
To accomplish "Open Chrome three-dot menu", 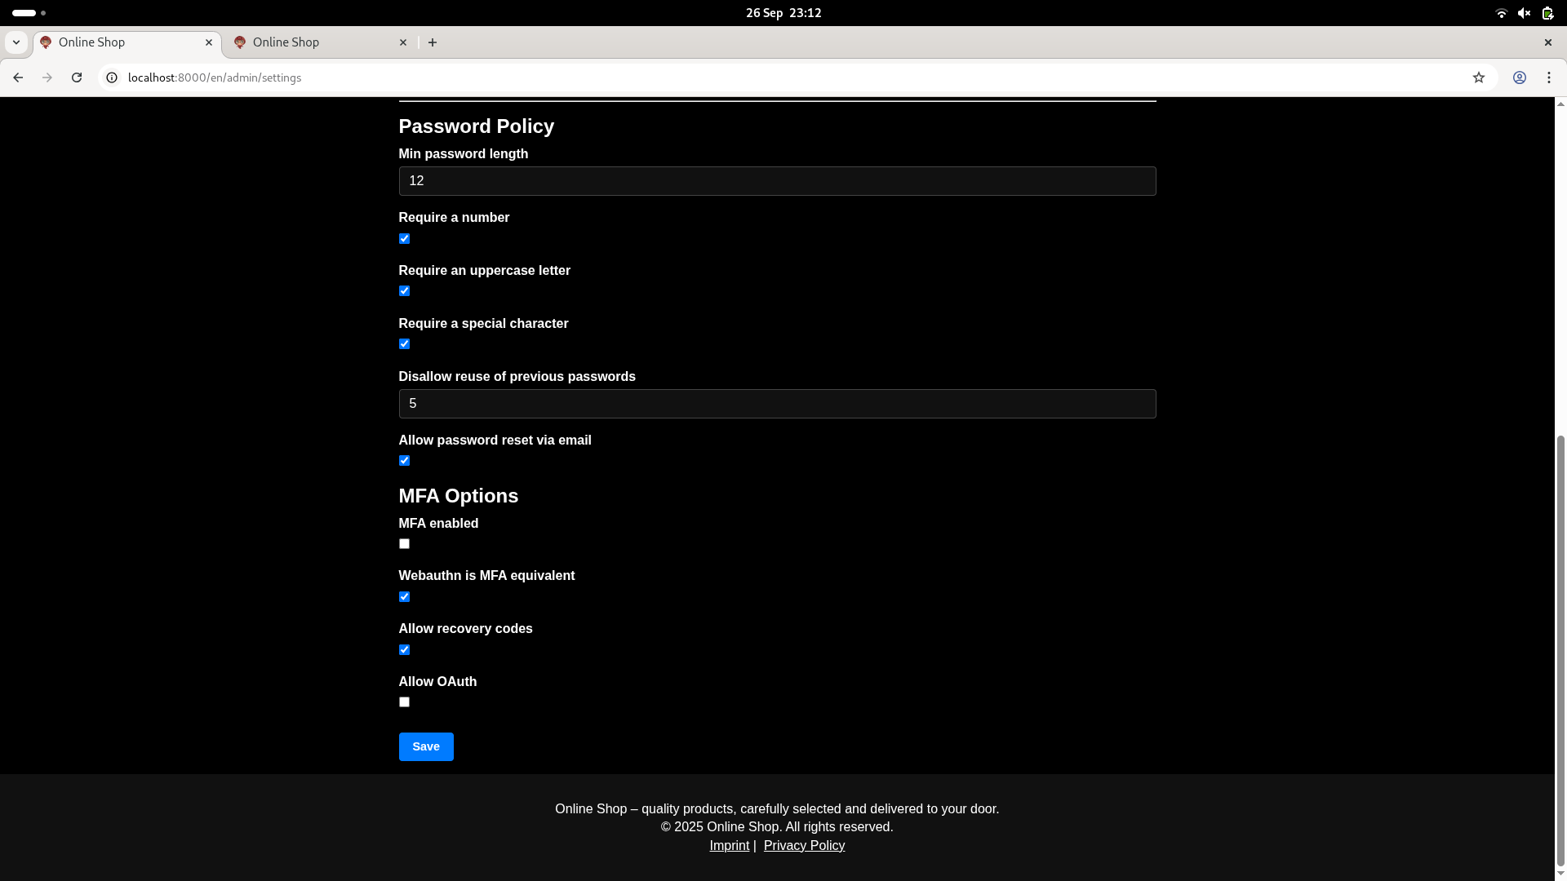I will coord(1548,77).
